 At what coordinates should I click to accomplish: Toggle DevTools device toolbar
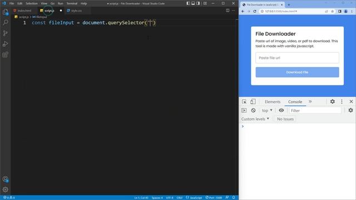coord(253,102)
